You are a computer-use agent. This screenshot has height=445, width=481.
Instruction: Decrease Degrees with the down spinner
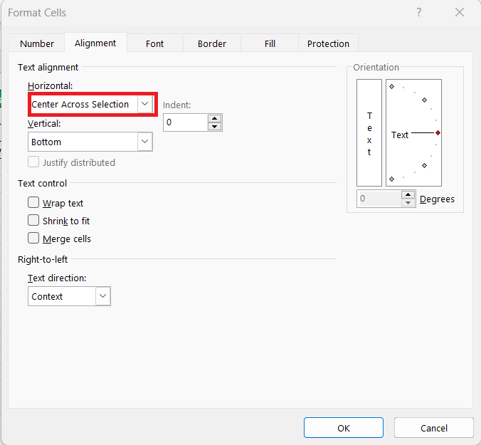(408, 202)
